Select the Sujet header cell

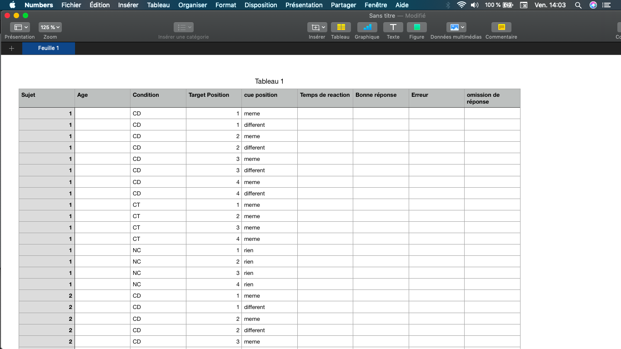[x=47, y=98]
